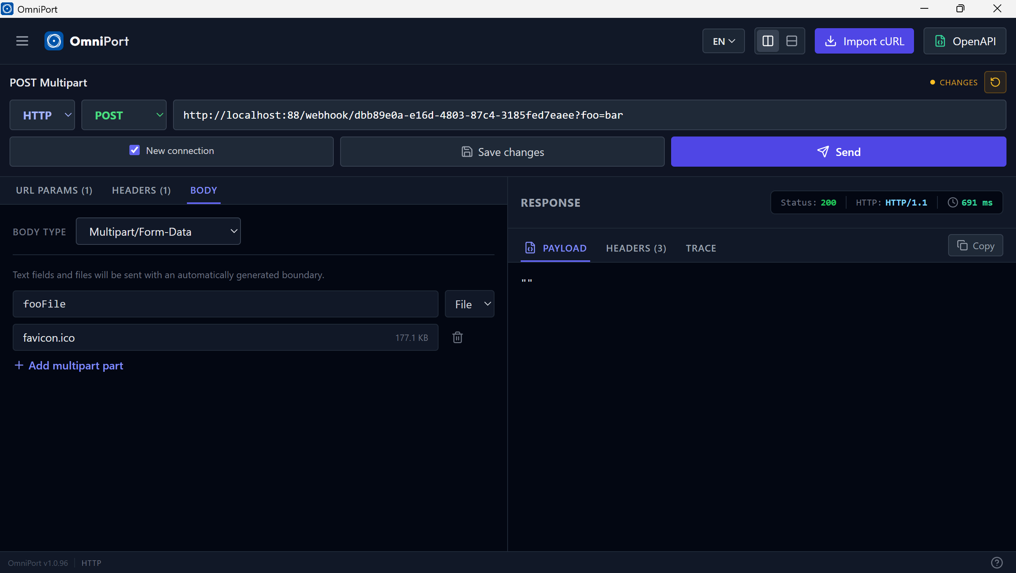Click the 691 ms response time
Image resolution: width=1016 pixels, height=573 pixels.
977,202
